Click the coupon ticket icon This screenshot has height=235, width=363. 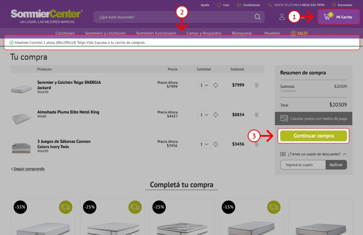(283, 154)
